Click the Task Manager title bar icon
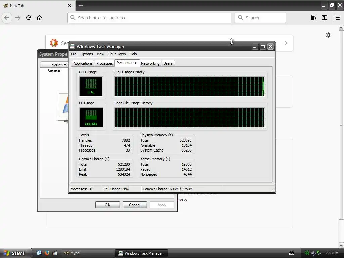 [73, 46]
